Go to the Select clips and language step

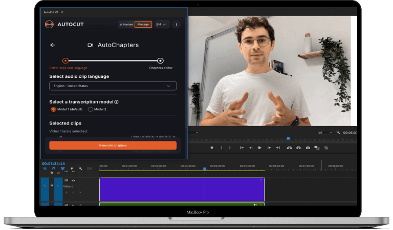[65, 60]
